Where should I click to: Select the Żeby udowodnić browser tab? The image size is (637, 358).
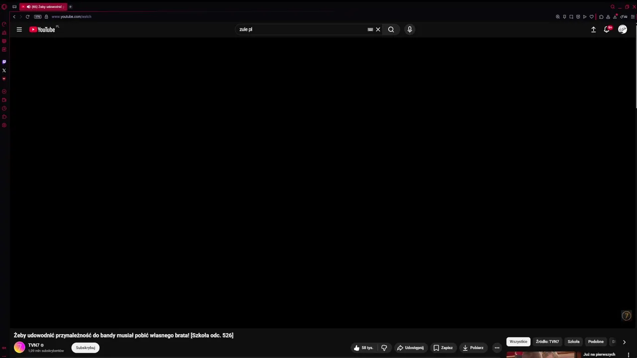pos(44,7)
